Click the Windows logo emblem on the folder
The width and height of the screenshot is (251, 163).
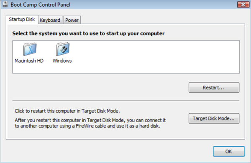63,49
